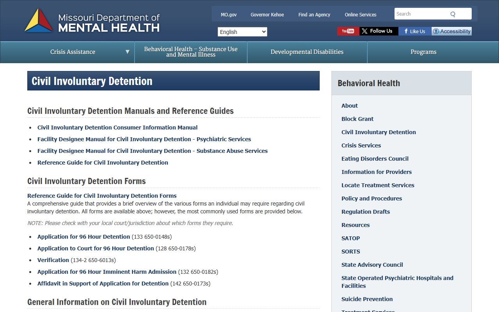Open Application for 96 Hour Detention form
The height and width of the screenshot is (312, 499).
(x=84, y=237)
